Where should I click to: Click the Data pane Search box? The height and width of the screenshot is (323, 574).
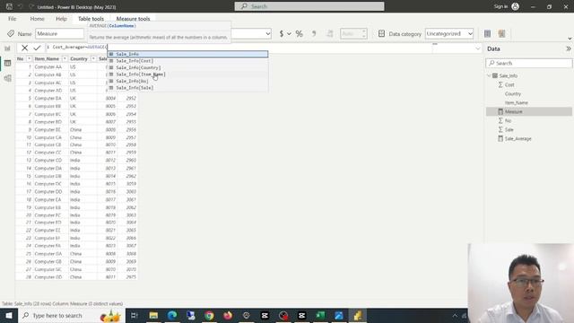528,64
